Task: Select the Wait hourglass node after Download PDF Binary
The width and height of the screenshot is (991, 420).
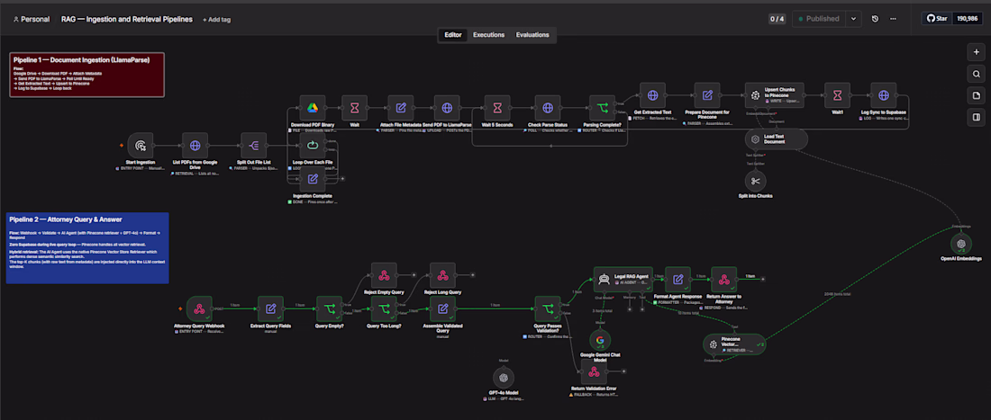Action: 355,109
